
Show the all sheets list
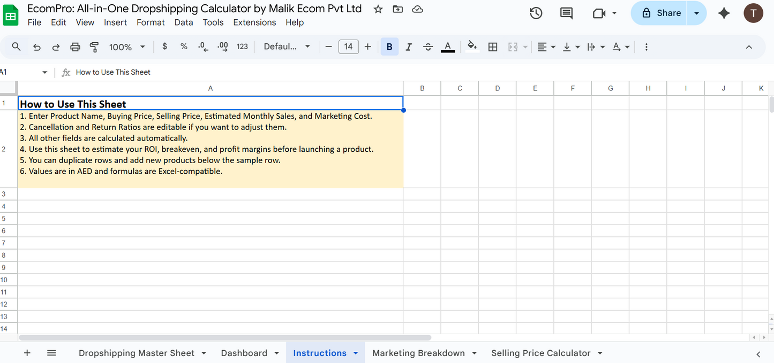click(51, 353)
